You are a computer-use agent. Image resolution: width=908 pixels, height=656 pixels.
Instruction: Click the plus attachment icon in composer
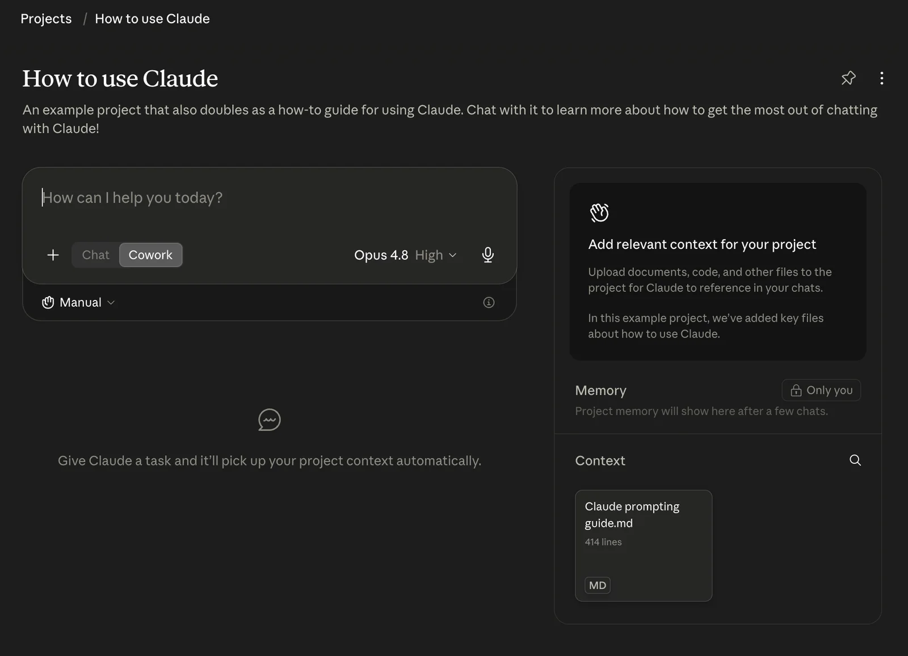53,255
